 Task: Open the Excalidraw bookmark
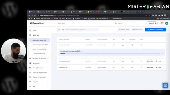pyautogui.click(x=76, y=19)
